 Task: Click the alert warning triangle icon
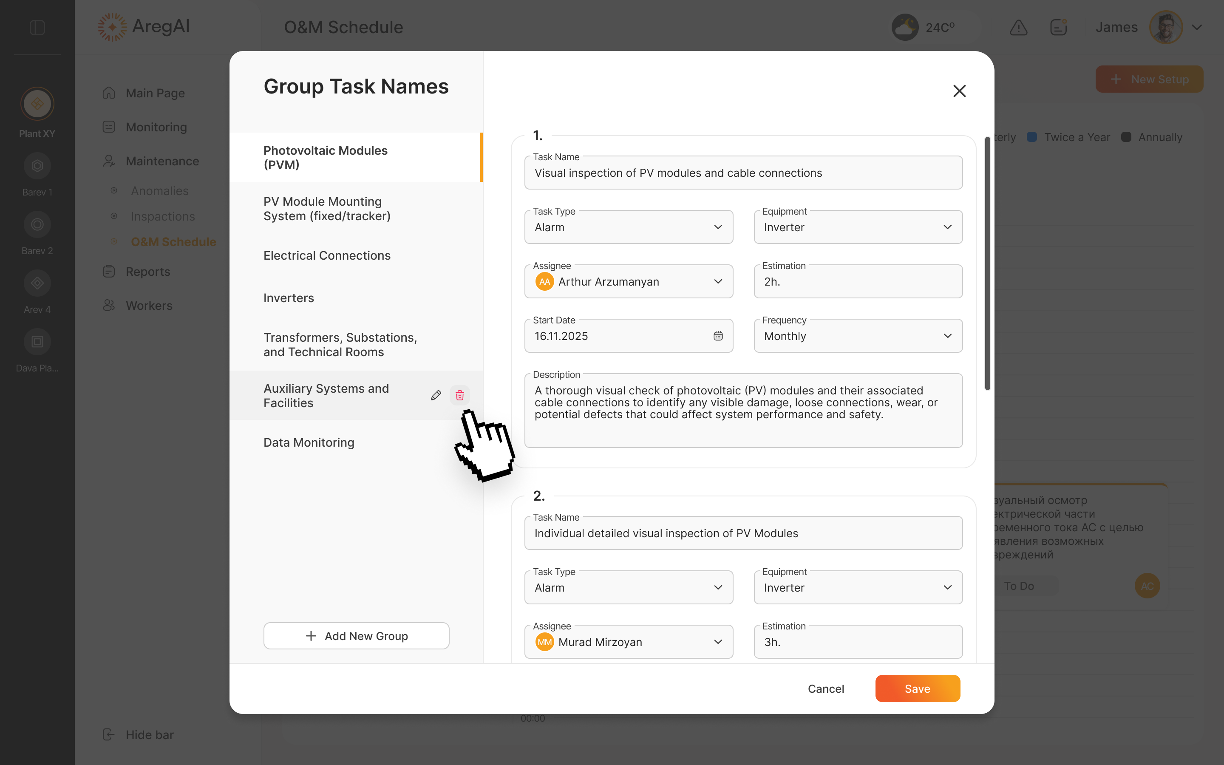(1018, 27)
